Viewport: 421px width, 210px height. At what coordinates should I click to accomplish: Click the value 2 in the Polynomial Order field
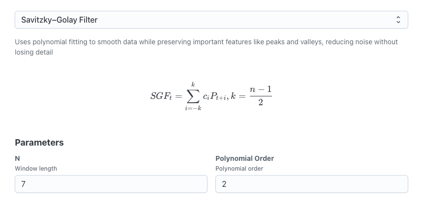click(x=224, y=184)
